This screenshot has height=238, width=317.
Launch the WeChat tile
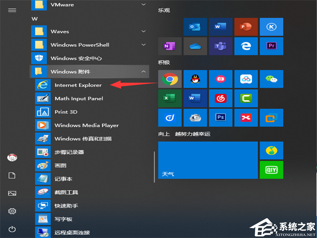pyautogui.click(x=271, y=79)
